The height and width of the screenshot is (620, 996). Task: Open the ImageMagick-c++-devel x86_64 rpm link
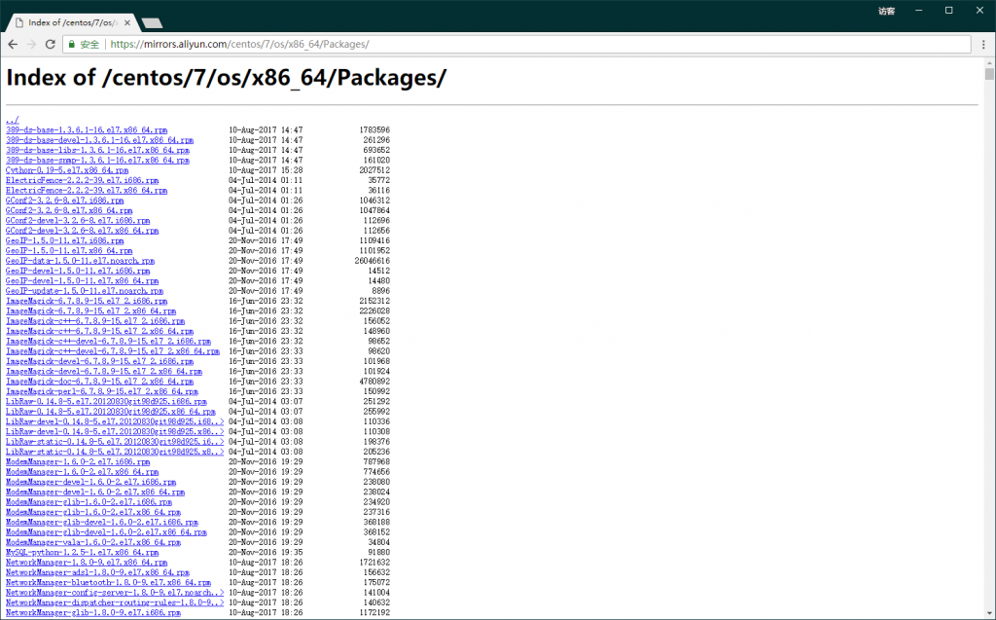tap(113, 351)
